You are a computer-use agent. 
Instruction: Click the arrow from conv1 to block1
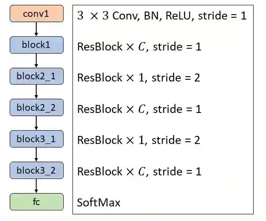tap(37, 29)
